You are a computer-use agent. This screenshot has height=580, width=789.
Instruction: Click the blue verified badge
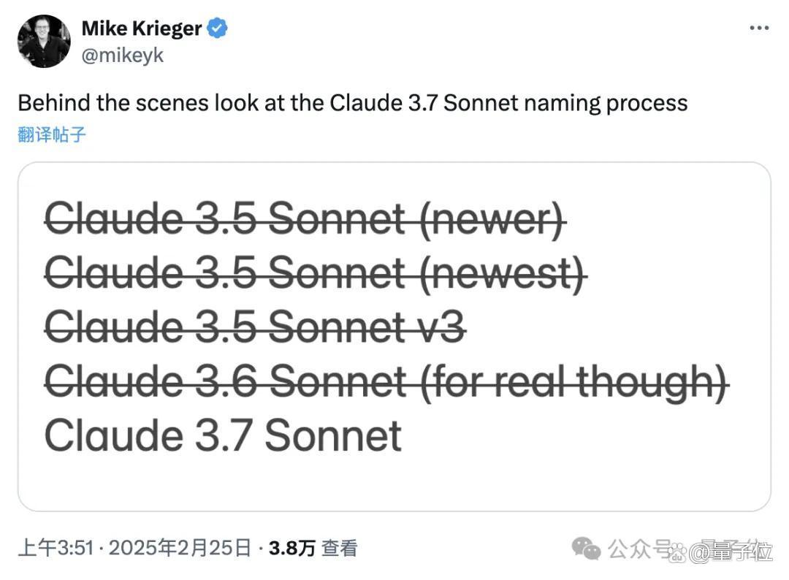point(218,29)
